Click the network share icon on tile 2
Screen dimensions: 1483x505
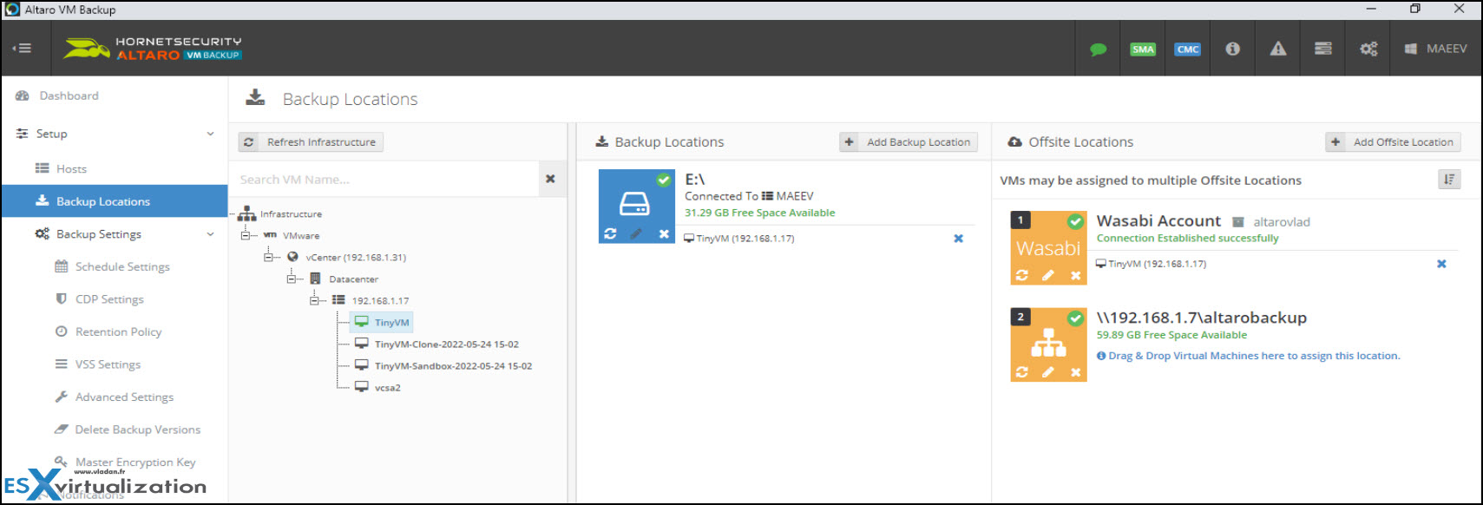[1048, 343]
